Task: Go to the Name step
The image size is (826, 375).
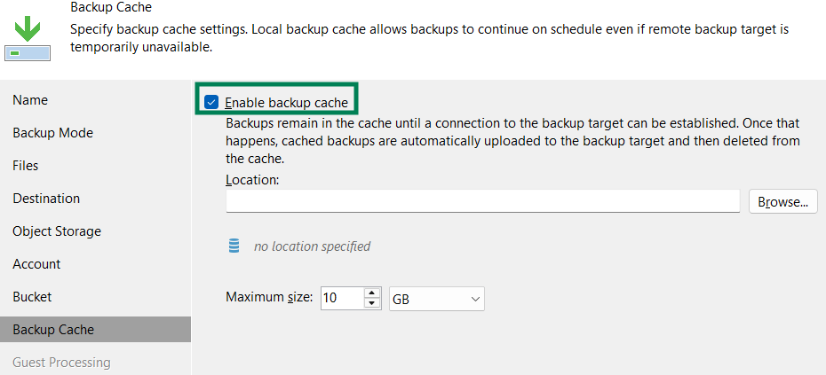Action: tap(31, 100)
